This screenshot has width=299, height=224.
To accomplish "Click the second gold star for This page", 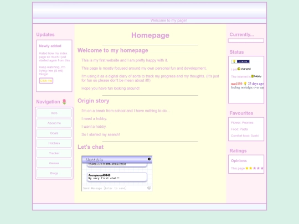I will point(251,168).
